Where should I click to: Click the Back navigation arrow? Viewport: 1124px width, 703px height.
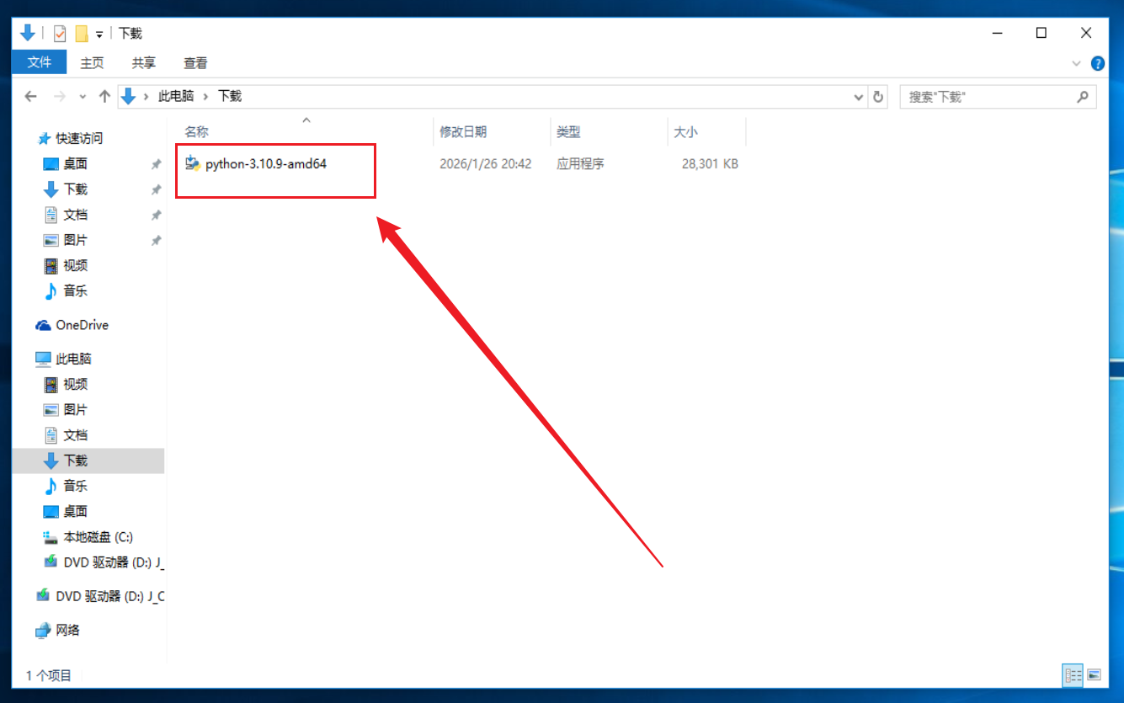point(31,96)
